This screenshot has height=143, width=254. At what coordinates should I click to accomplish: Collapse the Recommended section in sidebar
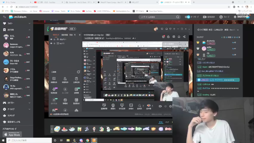[x=29, y=30]
